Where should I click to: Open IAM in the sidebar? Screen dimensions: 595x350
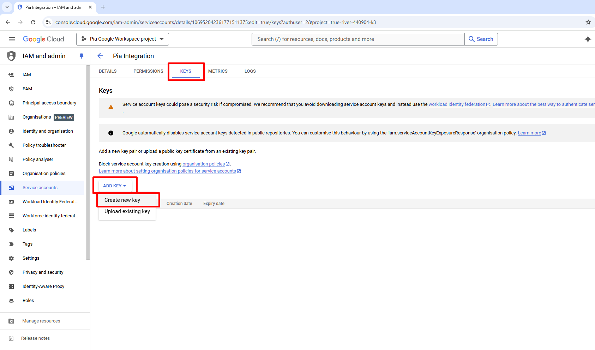pyautogui.click(x=42, y=75)
